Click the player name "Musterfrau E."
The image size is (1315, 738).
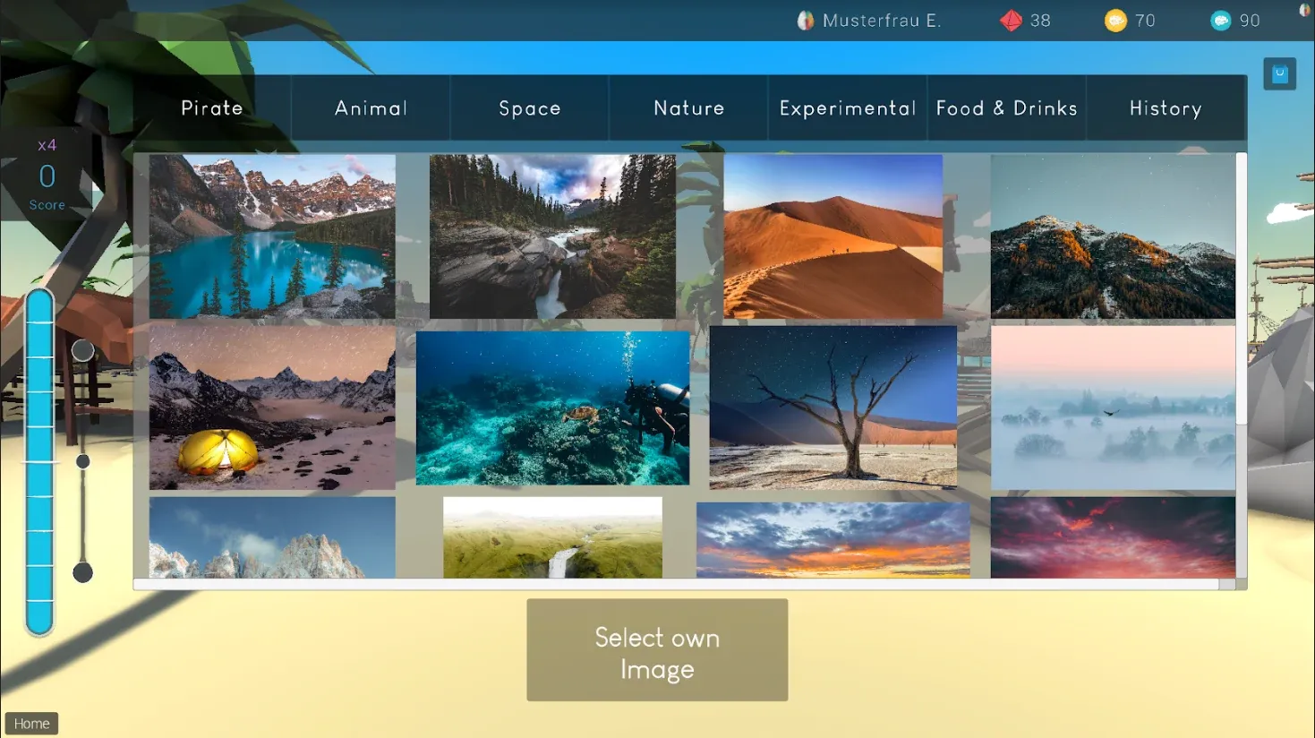point(882,21)
